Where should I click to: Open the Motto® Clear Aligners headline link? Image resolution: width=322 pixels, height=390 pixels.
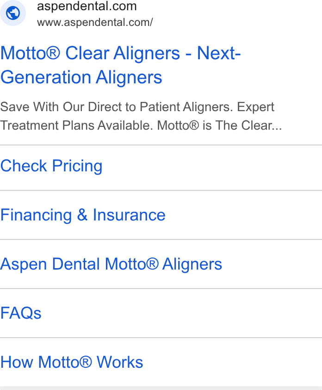tap(120, 65)
